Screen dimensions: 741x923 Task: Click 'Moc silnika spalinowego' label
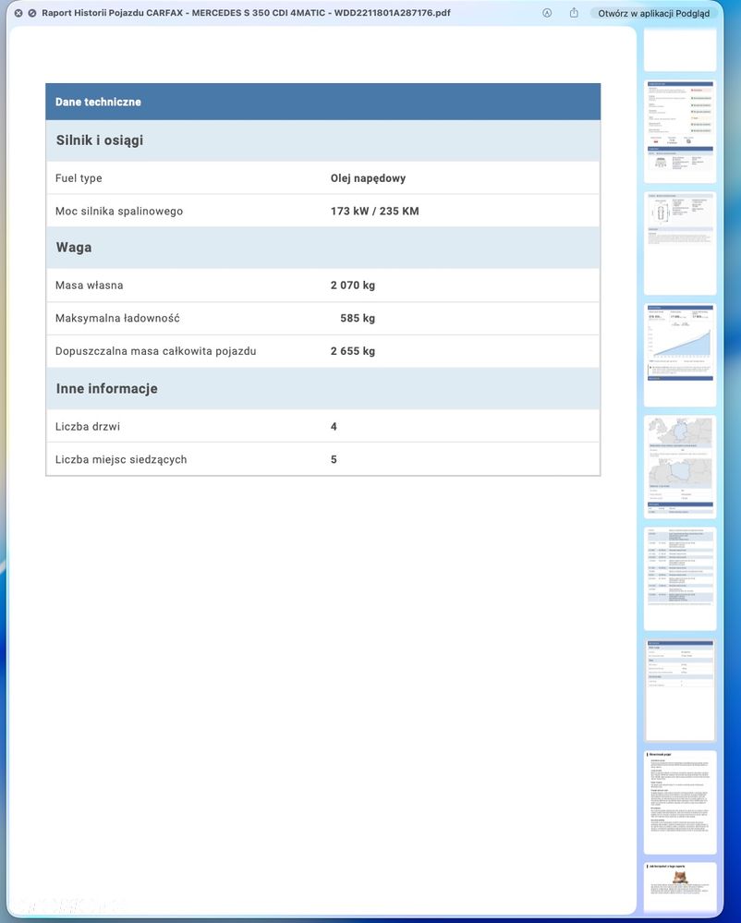119,212
